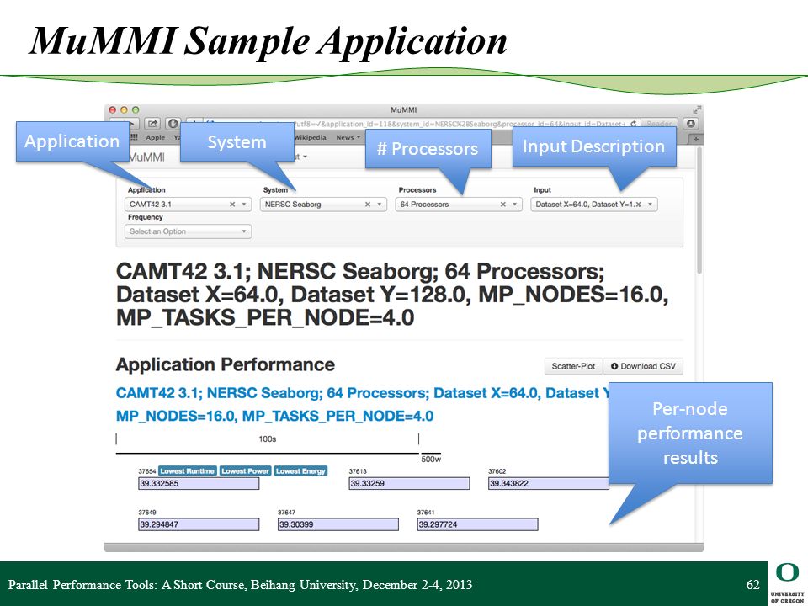
Task: Click node label 37613
Action: (x=358, y=471)
